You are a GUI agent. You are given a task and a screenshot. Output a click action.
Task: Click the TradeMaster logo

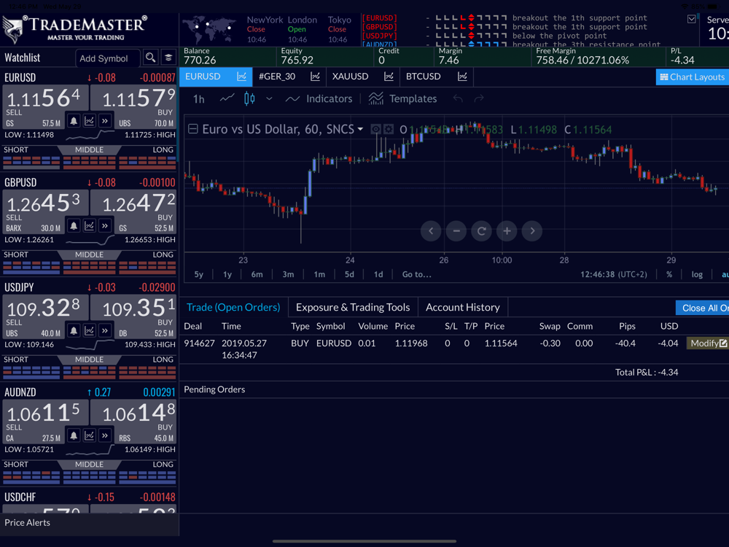coord(75,29)
